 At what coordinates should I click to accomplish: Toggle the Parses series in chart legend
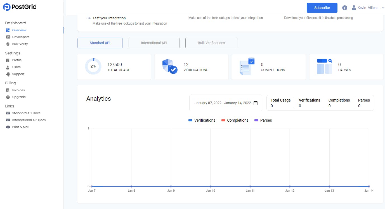tap(263, 120)
